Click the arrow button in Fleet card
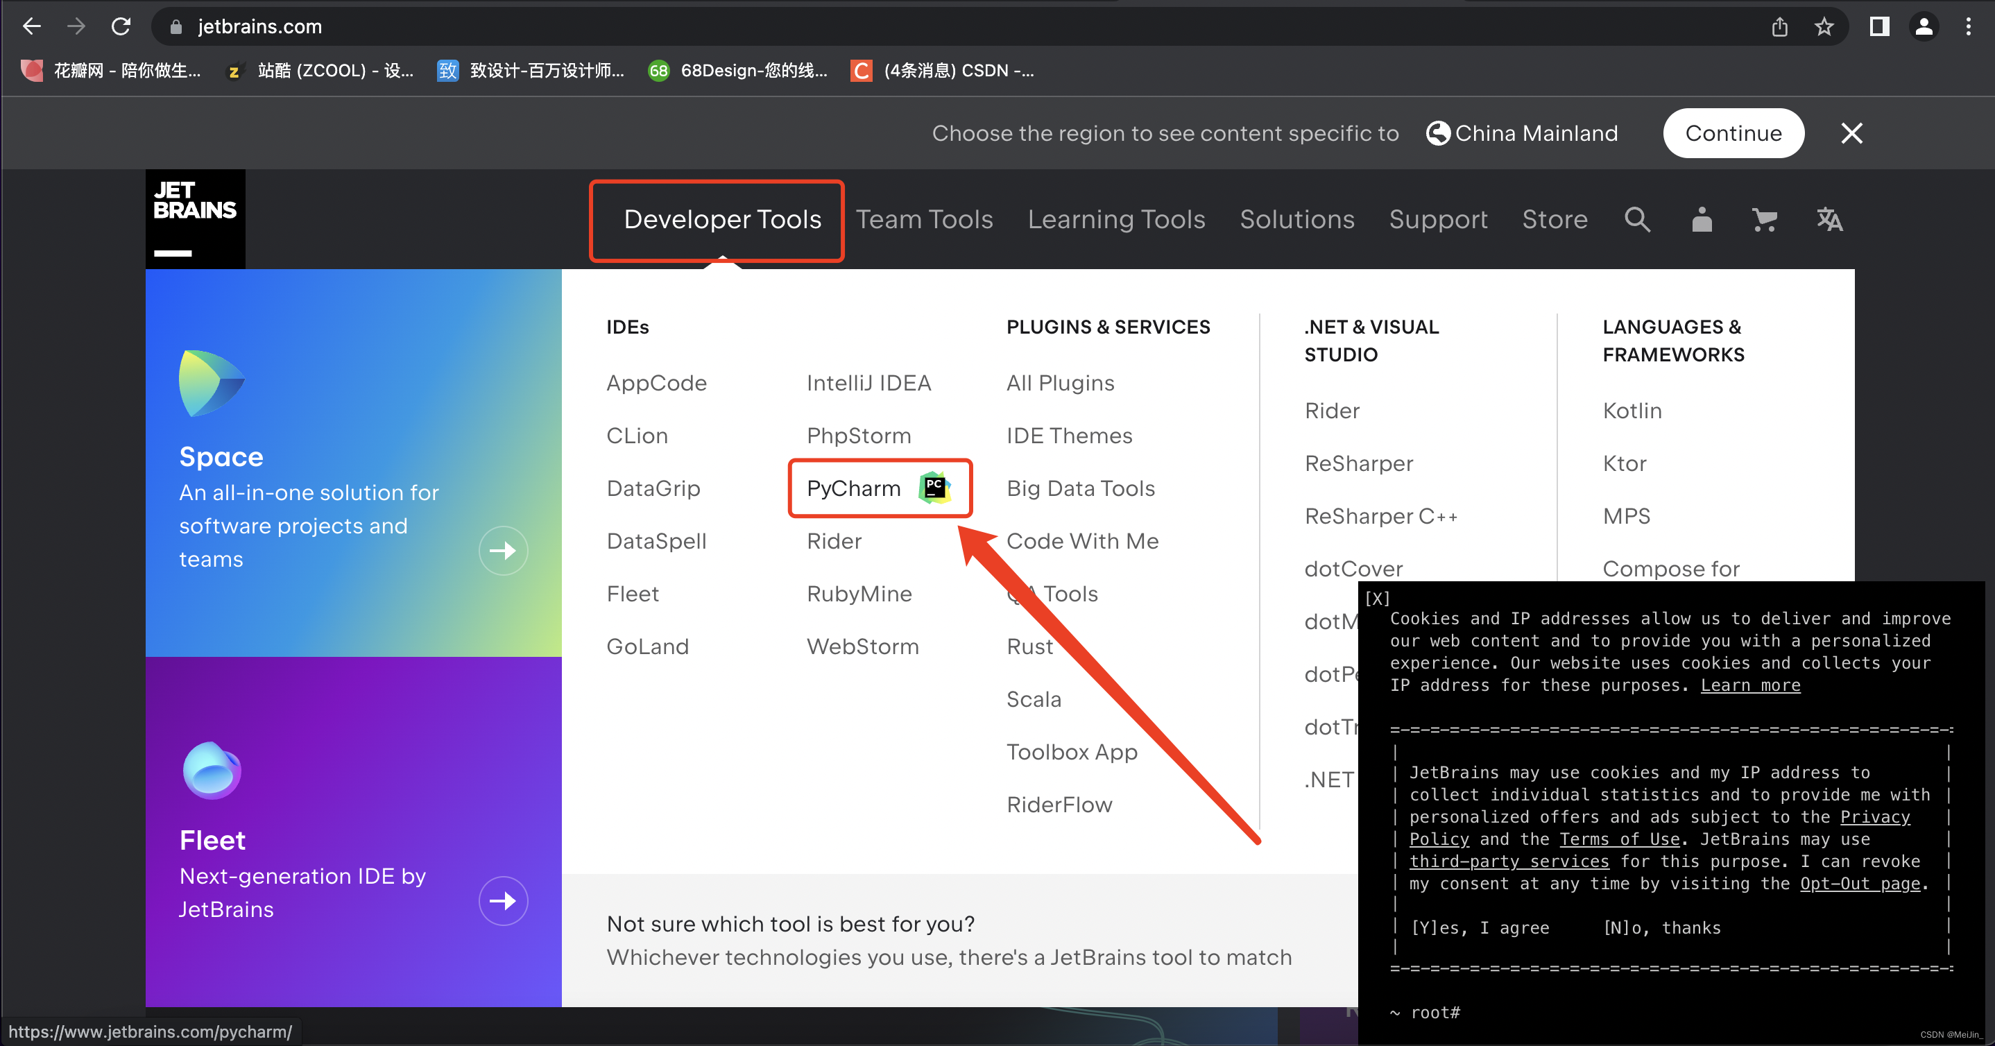The image size is (1995, 1046). (504, 900)
